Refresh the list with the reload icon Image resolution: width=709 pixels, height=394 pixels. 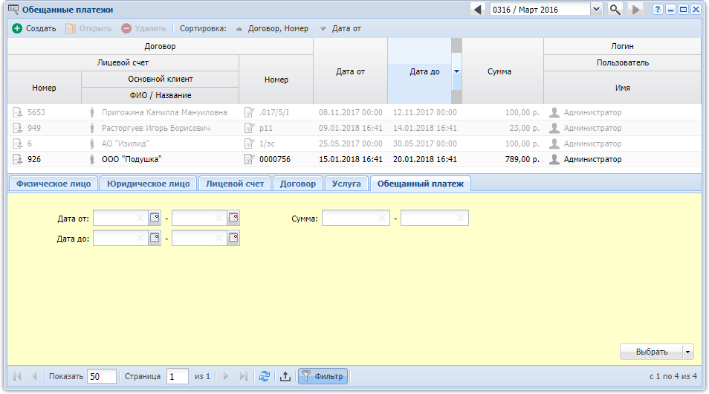click(x=265, y=376)
